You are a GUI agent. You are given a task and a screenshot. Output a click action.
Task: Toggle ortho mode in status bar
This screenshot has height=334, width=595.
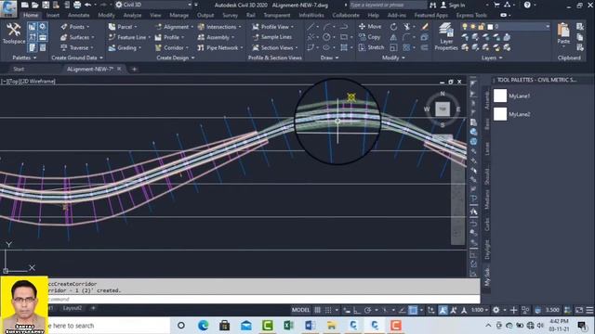357,310
